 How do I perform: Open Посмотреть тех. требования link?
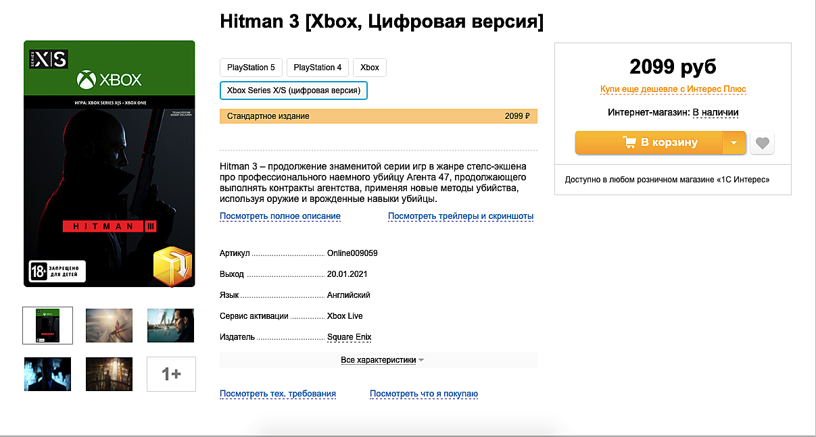(278, 394)
